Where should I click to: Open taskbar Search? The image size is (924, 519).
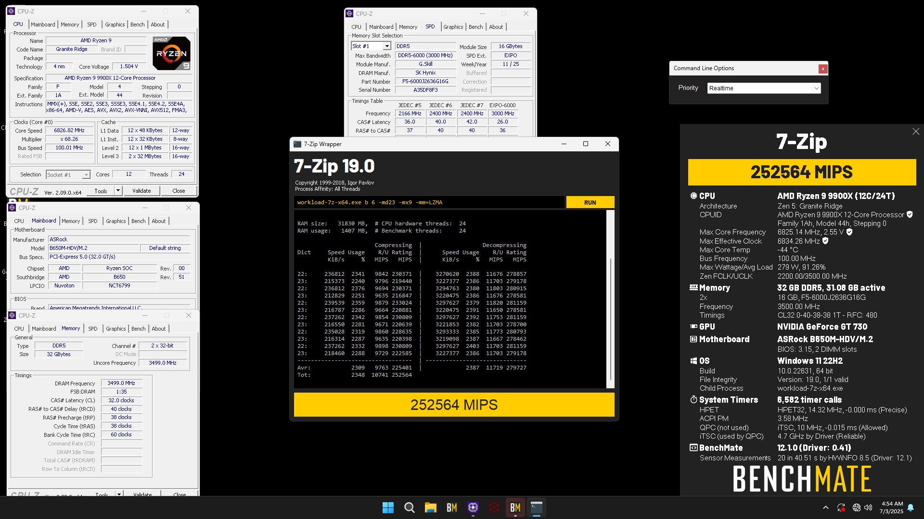[409, 507]
